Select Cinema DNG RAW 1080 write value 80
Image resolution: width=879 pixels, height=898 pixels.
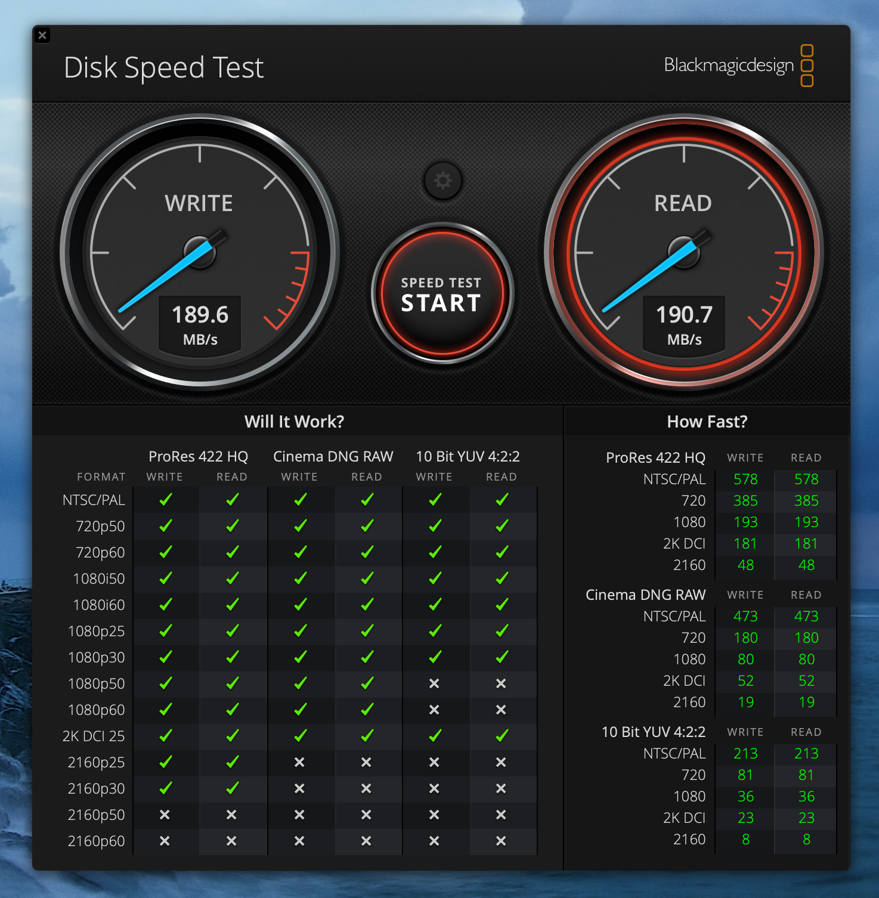click(x=745, y=659)
